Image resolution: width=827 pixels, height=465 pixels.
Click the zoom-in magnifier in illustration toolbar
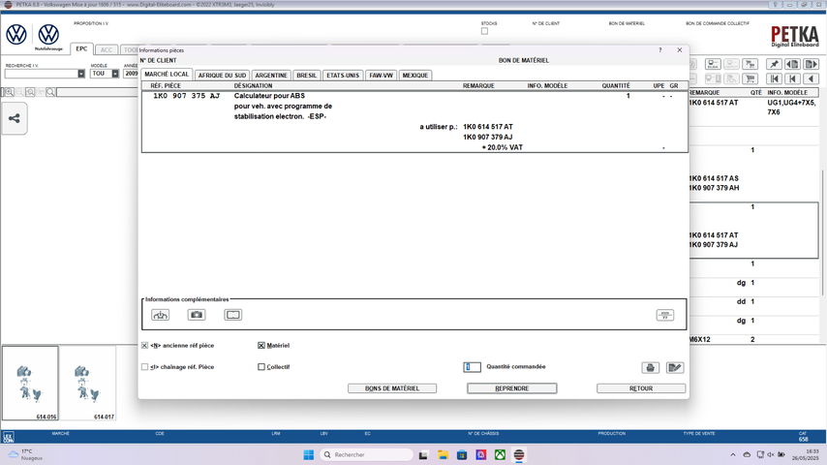9,92
